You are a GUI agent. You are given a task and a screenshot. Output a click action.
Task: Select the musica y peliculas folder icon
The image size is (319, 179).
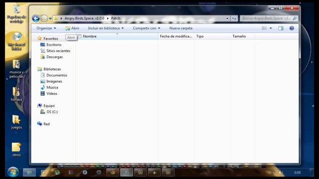pos(16,69)
